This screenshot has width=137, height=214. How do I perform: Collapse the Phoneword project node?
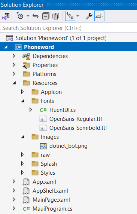(6, 47)
